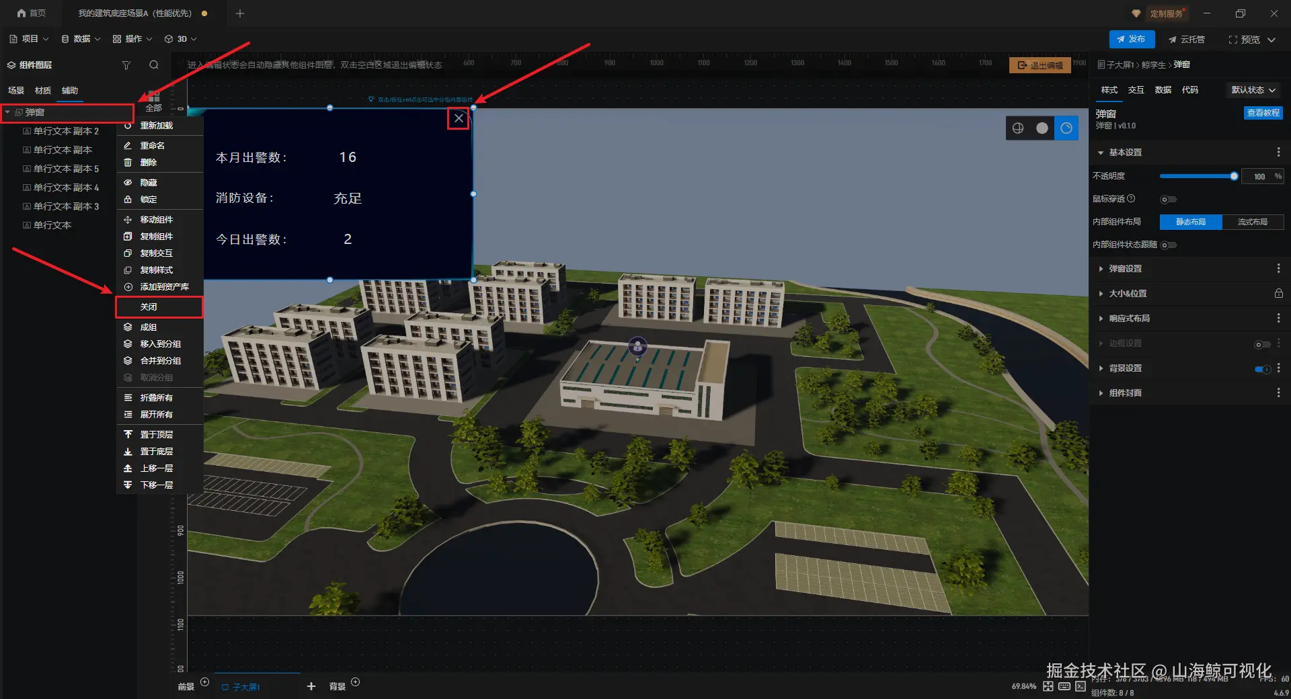Click the 云托管 button
1291x699 pixels.
click(x=1187, y=40)
